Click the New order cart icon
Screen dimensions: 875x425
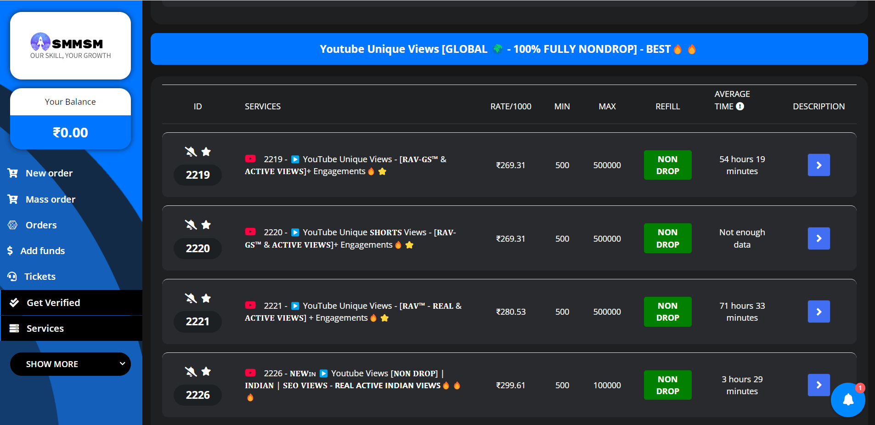(13, 173)
